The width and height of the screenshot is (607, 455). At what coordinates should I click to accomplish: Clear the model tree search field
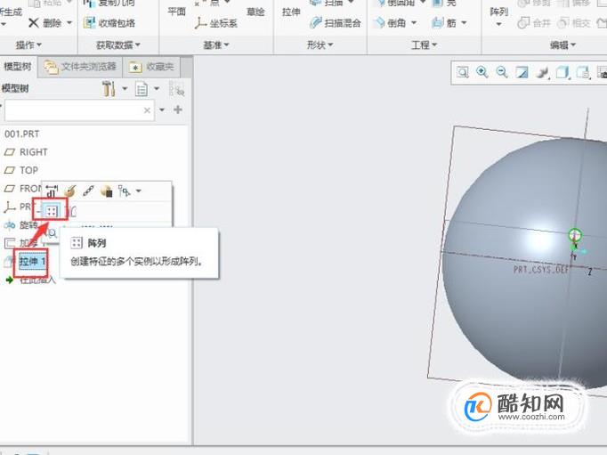(x=147, y=110)
